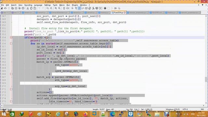Open the Tools menu
This screenshot has height=117, width=208.
click(x=55, y=5)
